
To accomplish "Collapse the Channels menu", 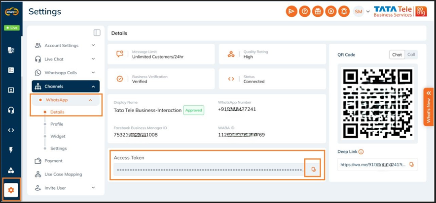I will (x=66, y=87).
